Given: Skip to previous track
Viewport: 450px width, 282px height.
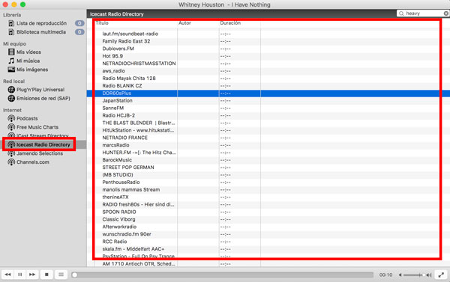Looking at the screenshot, I should click(7, 275).
